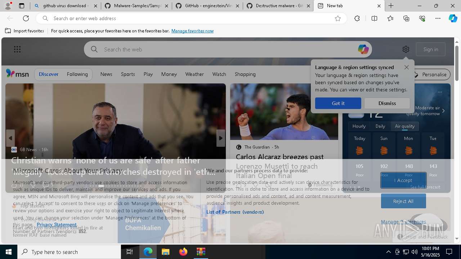Open the MSN app launcher grid
The height and width of the screenshot is (259, 461).
click(x=17, y=49)
